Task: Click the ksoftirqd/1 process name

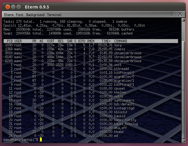Action: 124,85
